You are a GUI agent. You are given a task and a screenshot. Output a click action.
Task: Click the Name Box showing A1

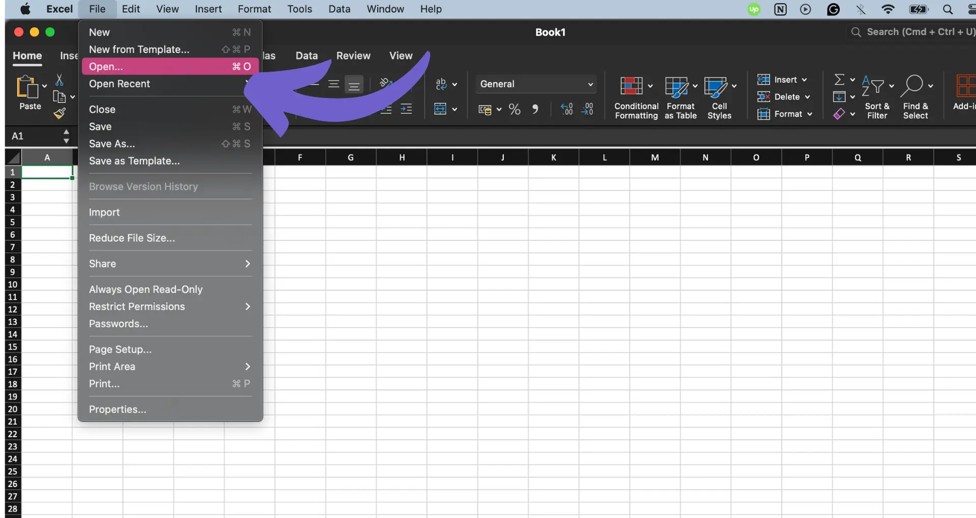click(x=33, y=136)
